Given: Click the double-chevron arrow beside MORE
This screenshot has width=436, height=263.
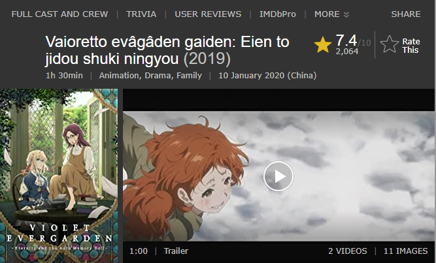Looking at the screenshot, I should [346, 15].
